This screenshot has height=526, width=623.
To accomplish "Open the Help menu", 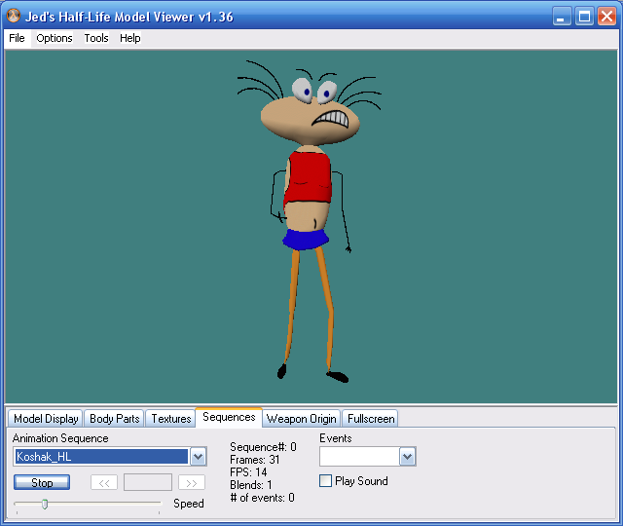I will (x=130, y=38).
